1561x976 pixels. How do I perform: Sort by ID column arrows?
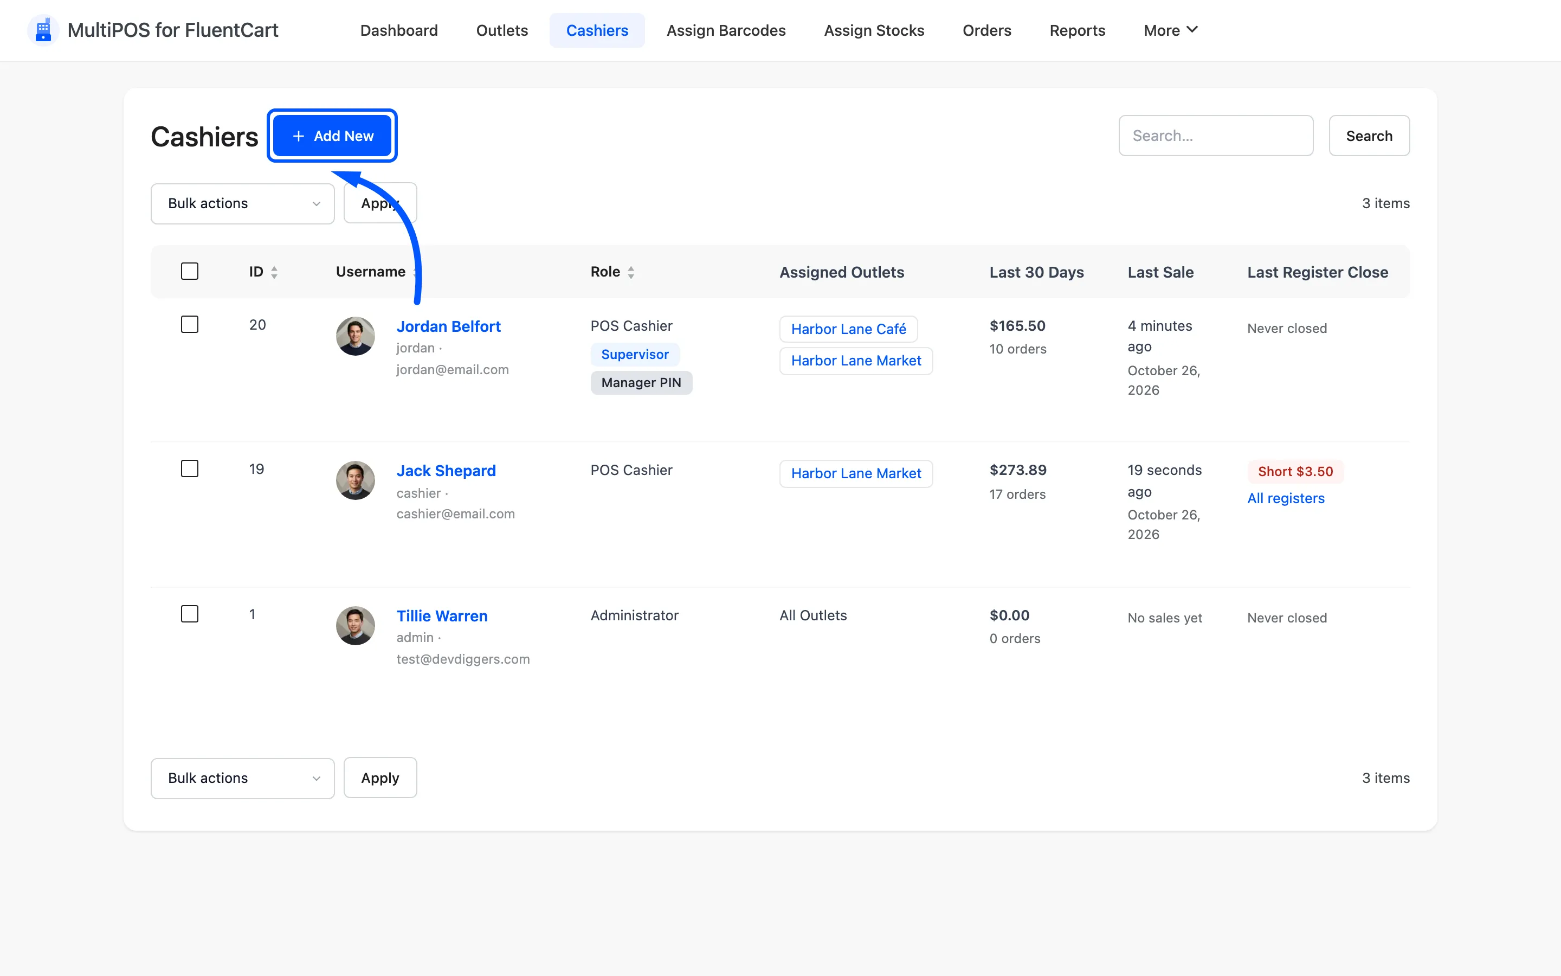click(274, 272)
